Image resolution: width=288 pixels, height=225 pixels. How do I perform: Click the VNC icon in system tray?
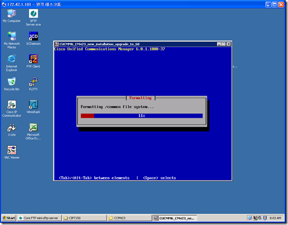pyautogui.click(x=255, y=218)
